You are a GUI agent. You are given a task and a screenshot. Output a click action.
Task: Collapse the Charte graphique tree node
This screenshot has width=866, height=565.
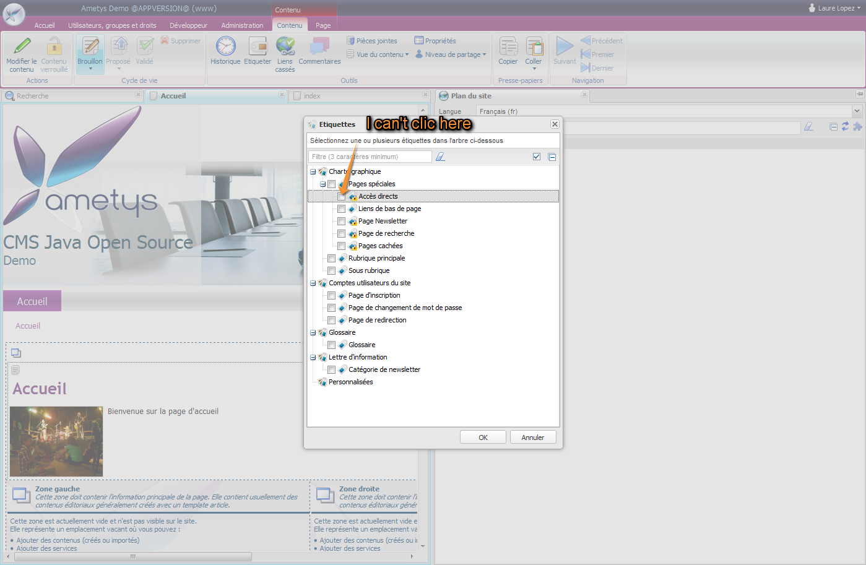click(313, 172)
